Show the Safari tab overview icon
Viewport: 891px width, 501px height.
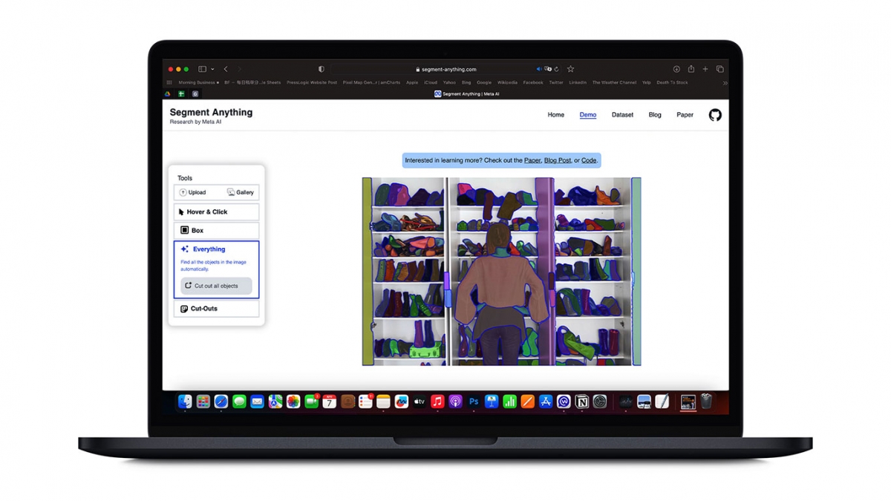point(719,69)
